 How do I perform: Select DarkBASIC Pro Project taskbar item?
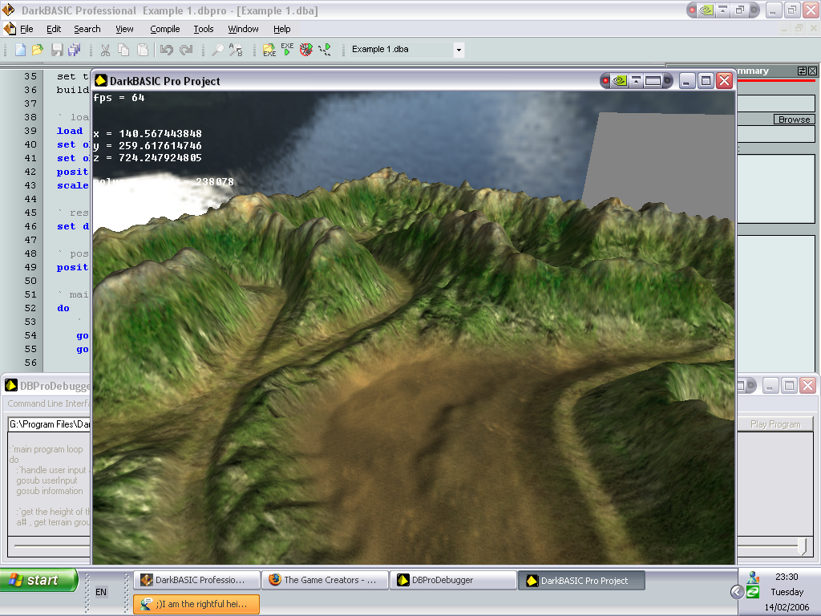click(581, 581)
